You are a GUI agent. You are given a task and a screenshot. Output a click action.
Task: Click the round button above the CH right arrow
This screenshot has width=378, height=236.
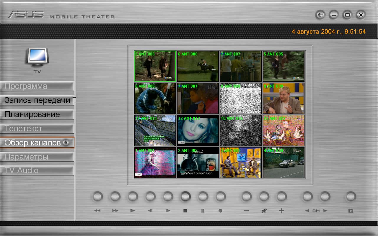pyautogui.click(x=325, y=196)
